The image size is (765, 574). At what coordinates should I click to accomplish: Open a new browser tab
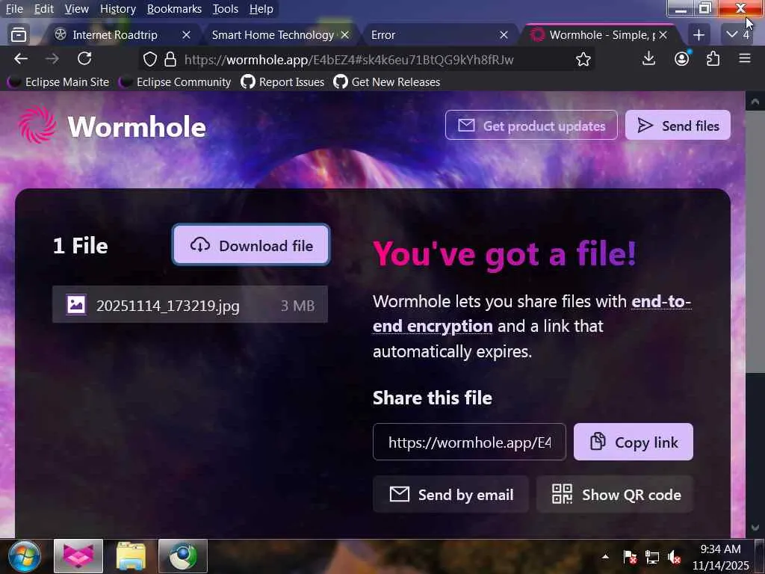click(699, 34)
